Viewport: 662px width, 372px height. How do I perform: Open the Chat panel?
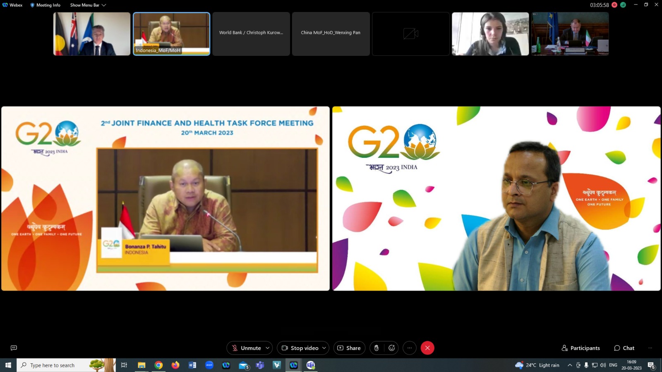click(x=624, y=348)
